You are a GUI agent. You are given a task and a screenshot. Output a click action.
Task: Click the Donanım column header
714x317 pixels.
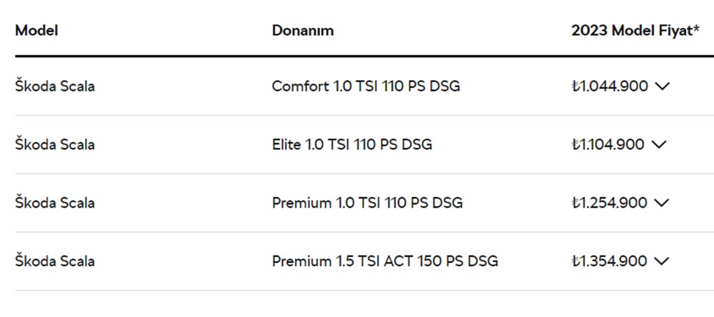(303, 31)
